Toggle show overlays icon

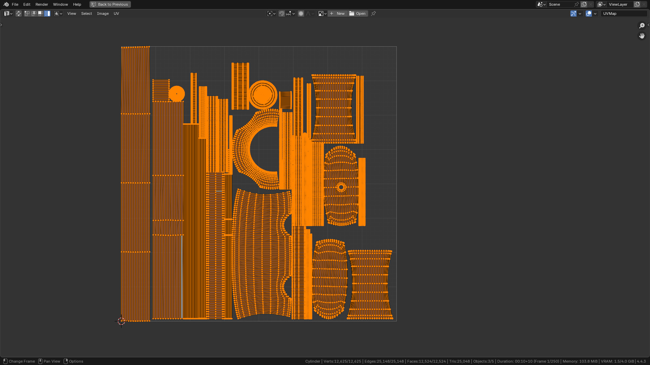tap(589, 14)
